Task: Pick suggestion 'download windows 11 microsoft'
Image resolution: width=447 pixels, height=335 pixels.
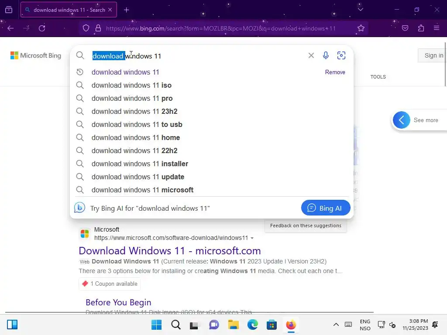Action: click(x=212, y=190)
